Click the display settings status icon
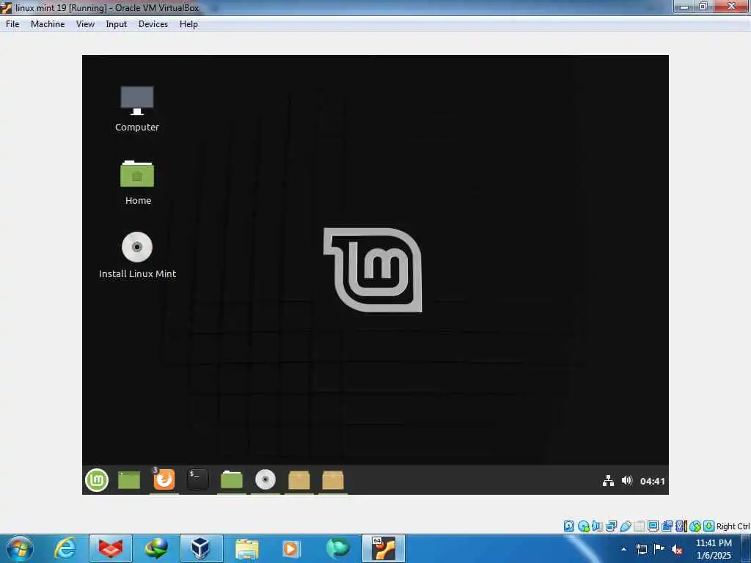Viewport: 751px width, 563px height. (653, 526)
